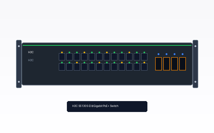This screenshot has width=214, height=133.
Task: Select the third Ethernet port in the bottom row
Action: pos(77,67)
